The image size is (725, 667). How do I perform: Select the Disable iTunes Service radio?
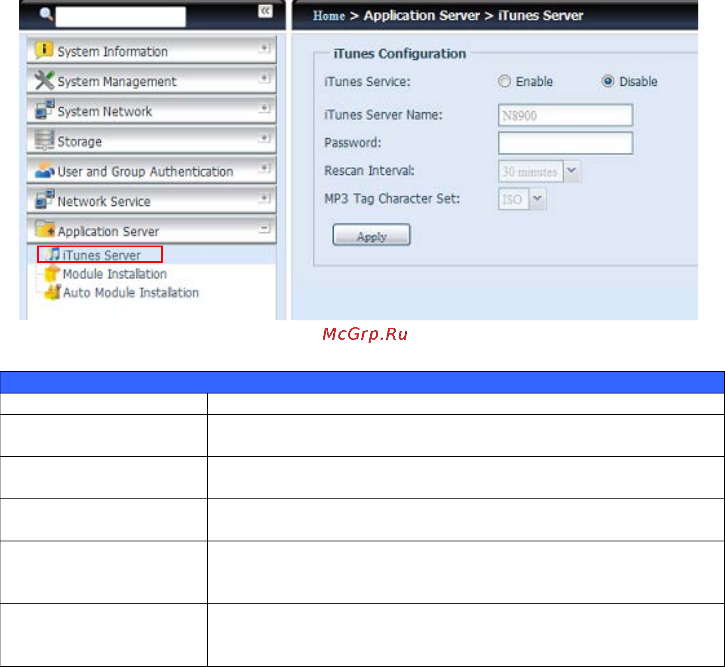click(x=607, y=81)
